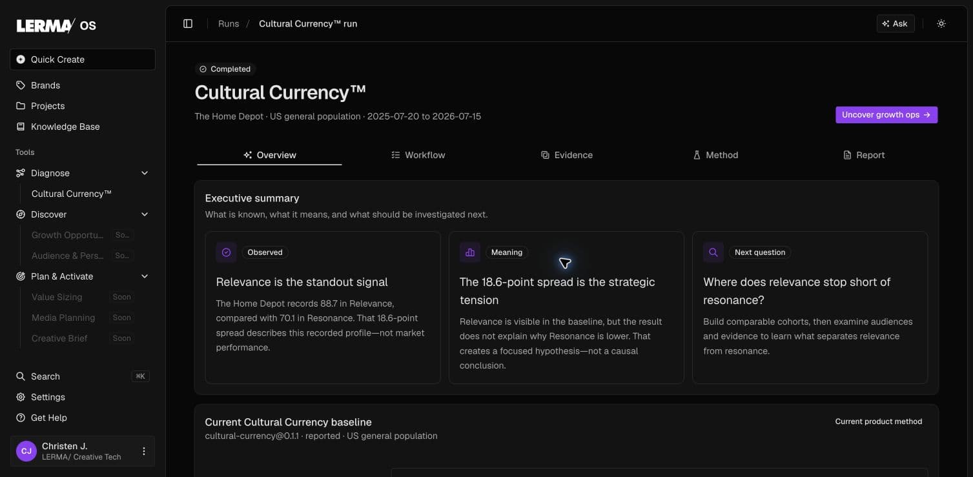Open the user menu three-dot icon

(144, 451)
